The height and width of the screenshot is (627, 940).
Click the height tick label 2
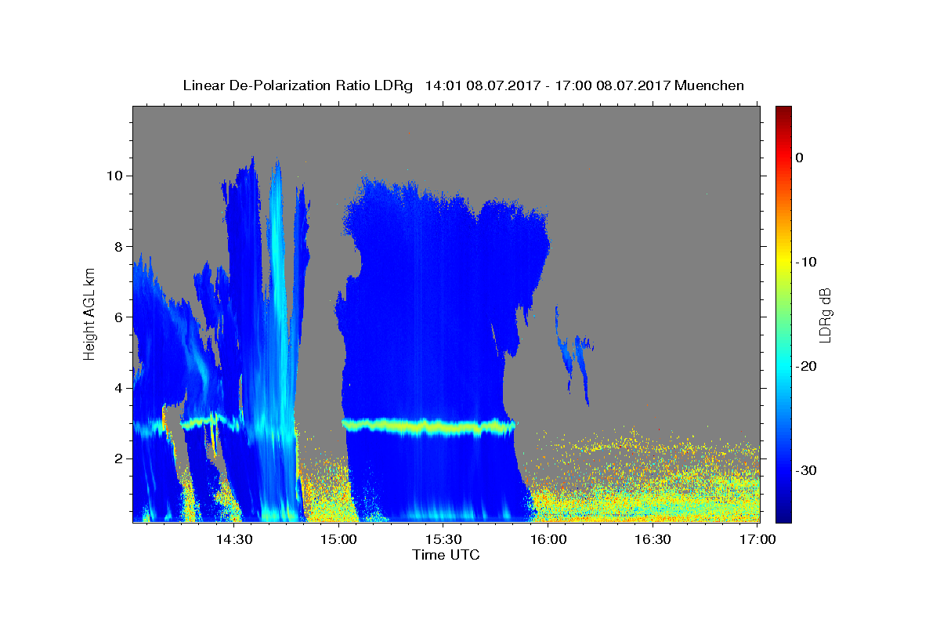click(x=119, y=458)
